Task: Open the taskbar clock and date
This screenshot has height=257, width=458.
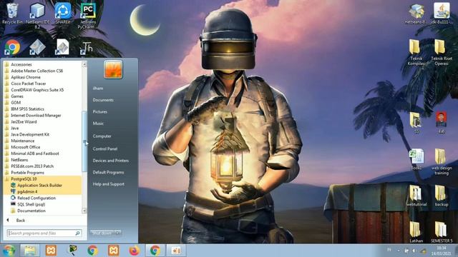Action: (441, 251)
